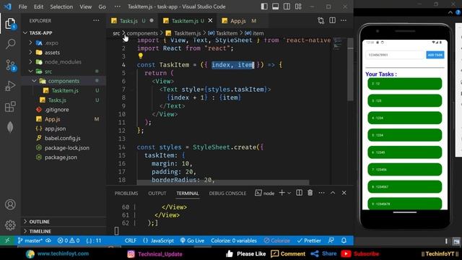Toggle Colorize in status bar
Screen dimensions: 462x260
pos(277,240)
